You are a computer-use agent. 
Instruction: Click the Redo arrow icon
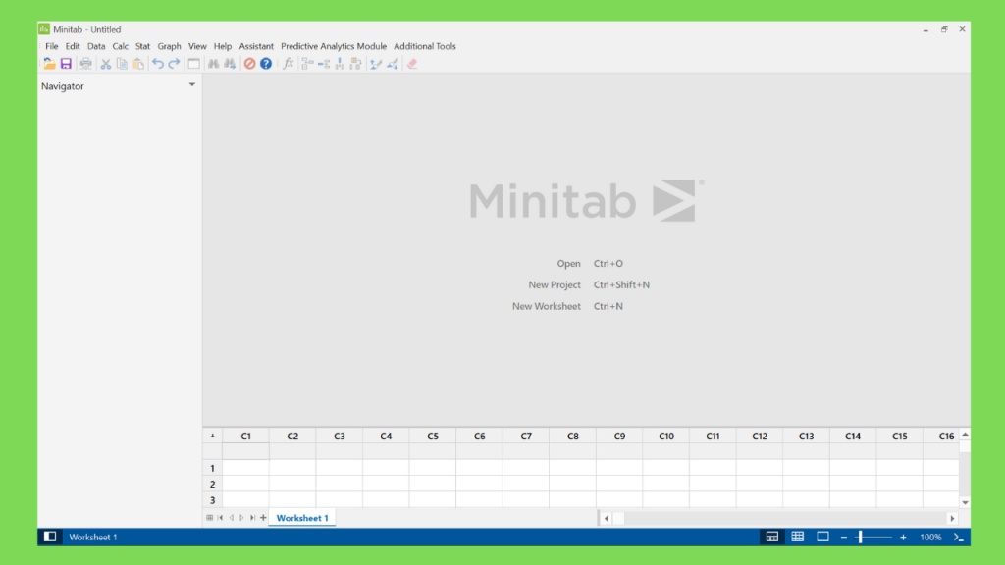(x=174, y=64)
